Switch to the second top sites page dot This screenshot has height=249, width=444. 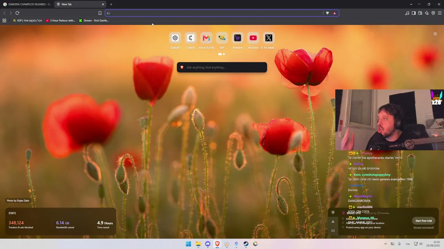pyautogui.click(x=224, y=54)
